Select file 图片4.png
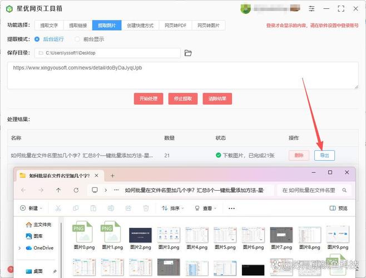This screenshot has height=278, width=366. tap(197, 238)
